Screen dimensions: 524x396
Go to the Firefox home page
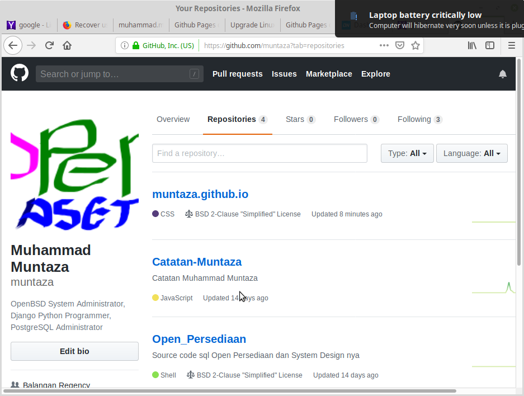(67, 45)
